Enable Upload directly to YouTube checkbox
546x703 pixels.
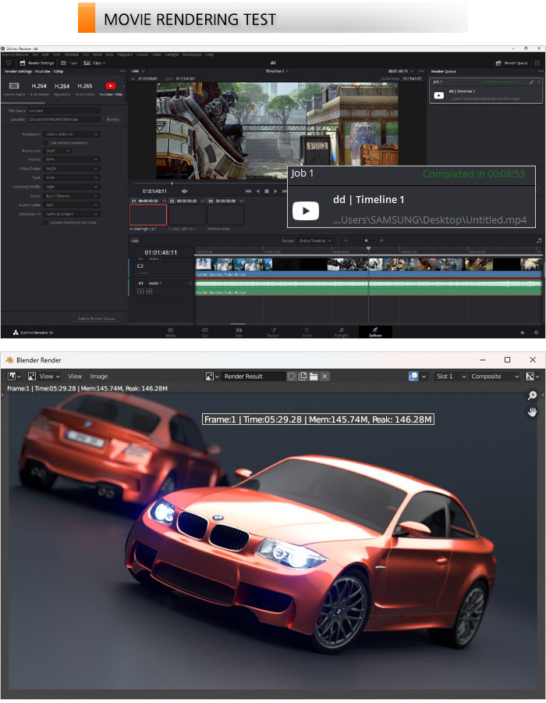[x=45, y=223]
